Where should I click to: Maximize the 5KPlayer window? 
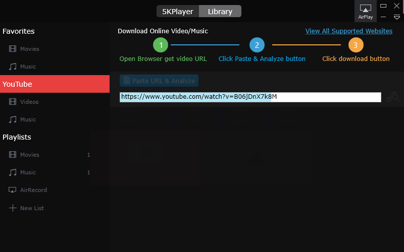[x=383, y=6]
